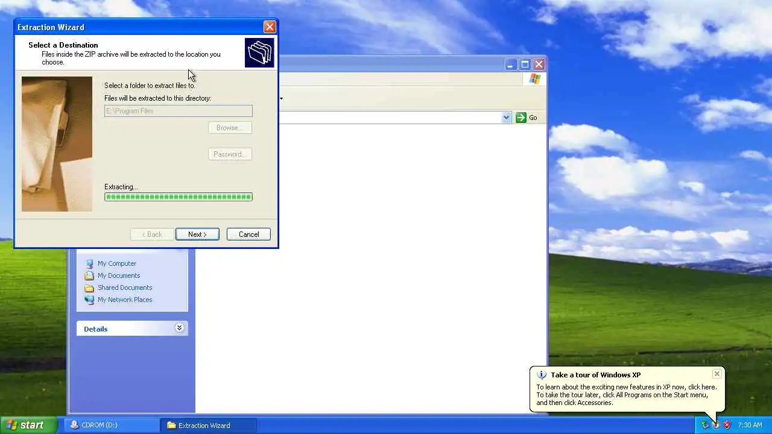Open My Computer in Explorer sidebar
This screenshot has height=434, width=772.
point(117,263)
